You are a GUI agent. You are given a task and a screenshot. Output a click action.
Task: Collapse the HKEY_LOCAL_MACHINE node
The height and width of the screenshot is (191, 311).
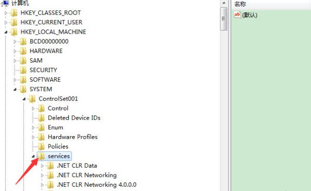6,32
